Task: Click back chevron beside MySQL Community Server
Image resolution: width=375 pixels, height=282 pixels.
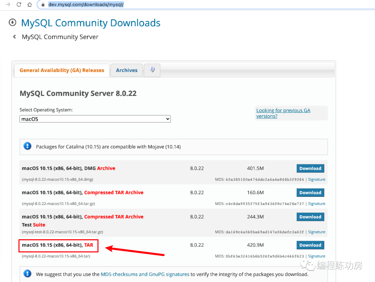Action: click(15, 37)
